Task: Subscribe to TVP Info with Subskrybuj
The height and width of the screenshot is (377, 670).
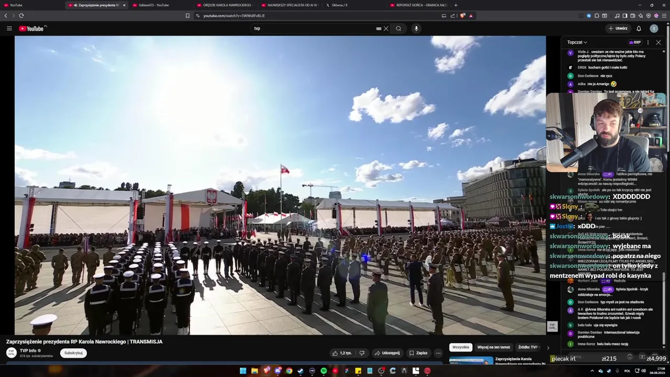Action: tap(73, 353)
